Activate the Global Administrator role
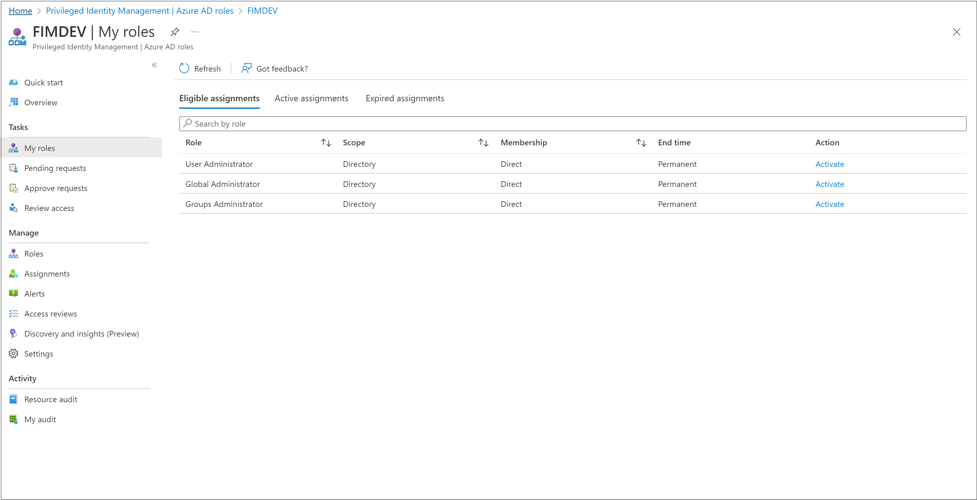Screen dimensions: 977x500 [x=829, y=184]
